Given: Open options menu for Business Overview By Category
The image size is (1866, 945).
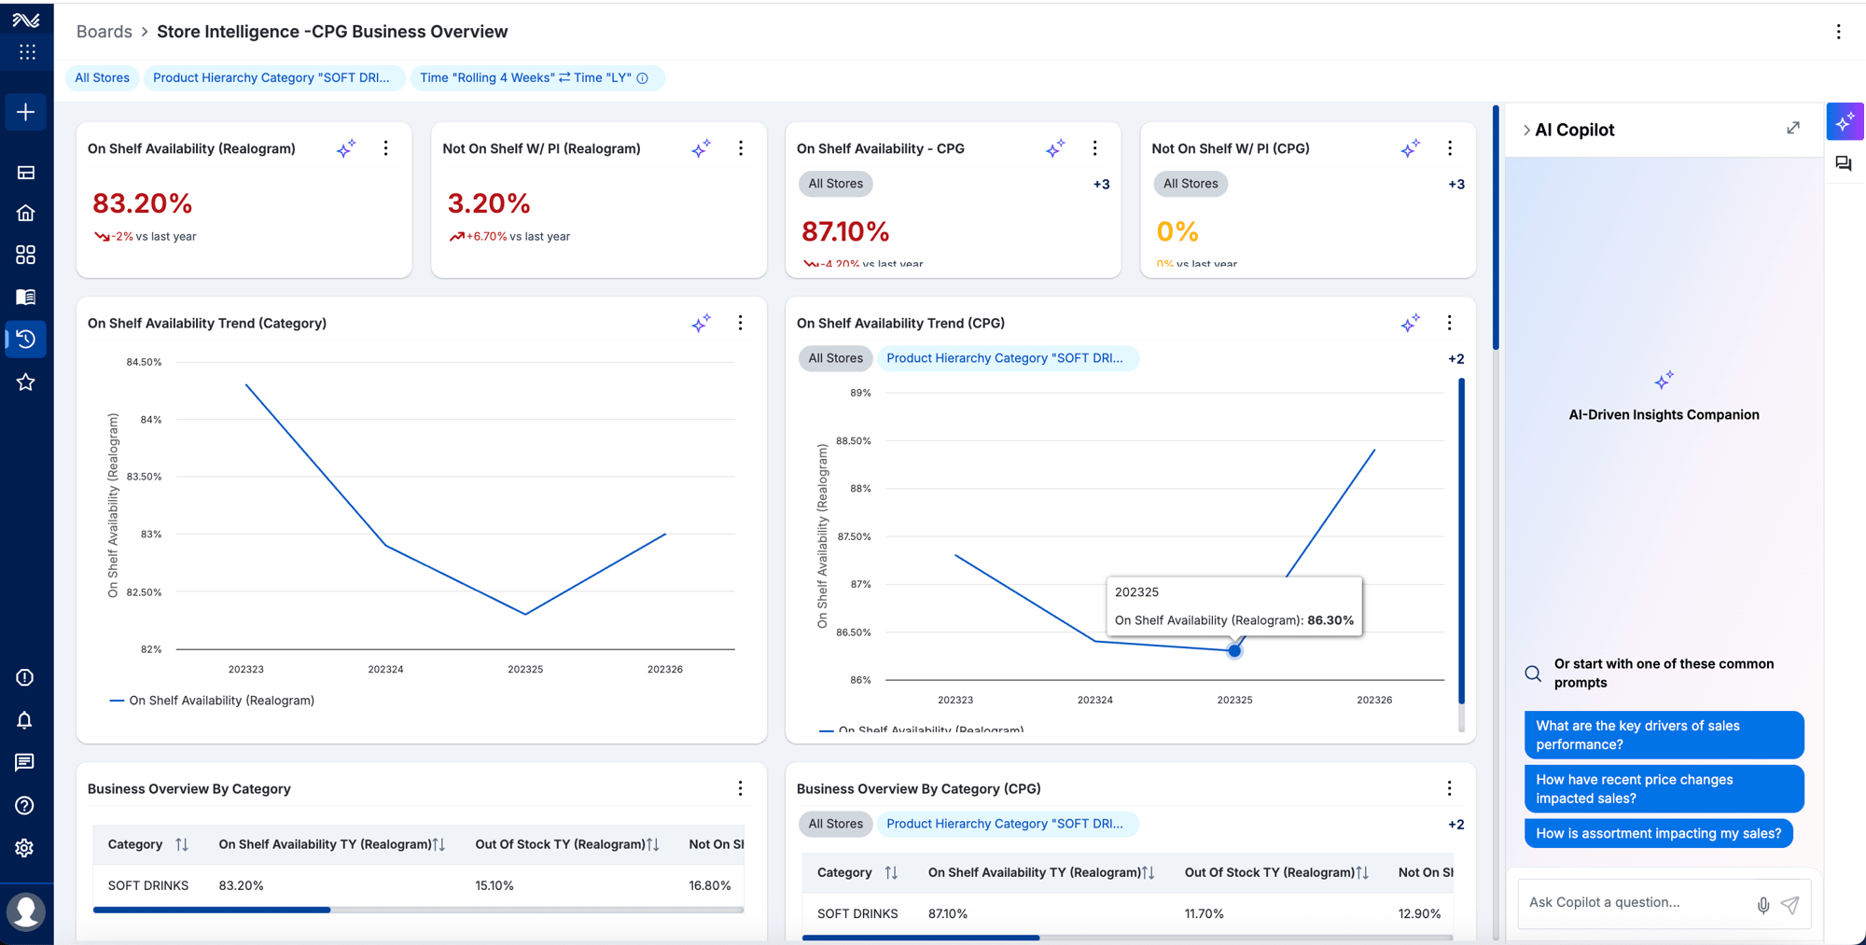Looking at the screenshot, I should point(741,788).
